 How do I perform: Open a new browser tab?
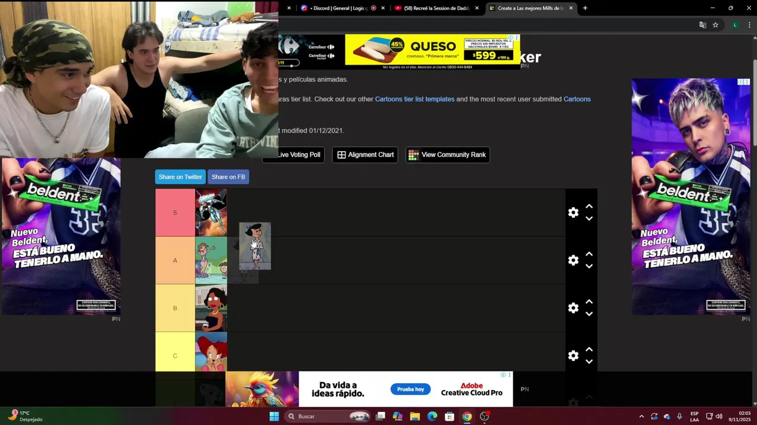tap(585, 8)
